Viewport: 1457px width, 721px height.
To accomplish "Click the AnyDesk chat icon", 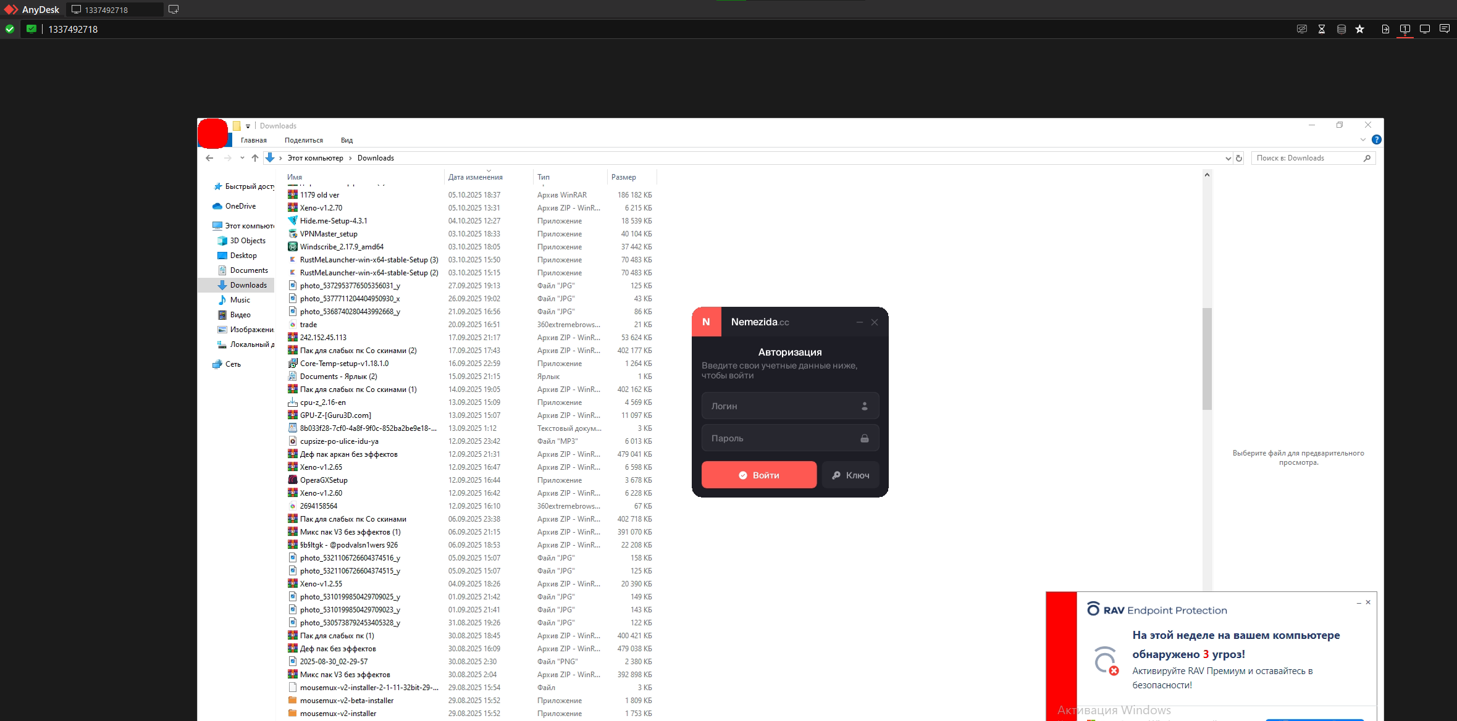I will click(x=1445, y=29).
